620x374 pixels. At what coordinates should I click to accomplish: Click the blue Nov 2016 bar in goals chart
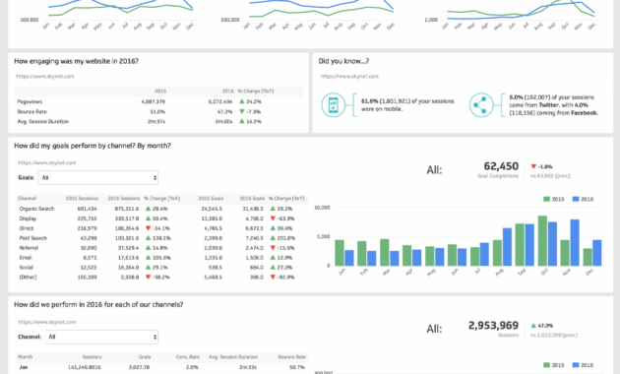(575, 243)
